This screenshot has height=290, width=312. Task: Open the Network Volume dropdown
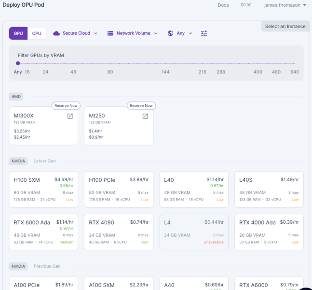coord(133,33)
